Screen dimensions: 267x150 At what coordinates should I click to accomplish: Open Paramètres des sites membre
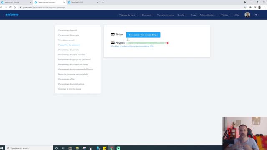pyautogui.click(x=71, y=55)
